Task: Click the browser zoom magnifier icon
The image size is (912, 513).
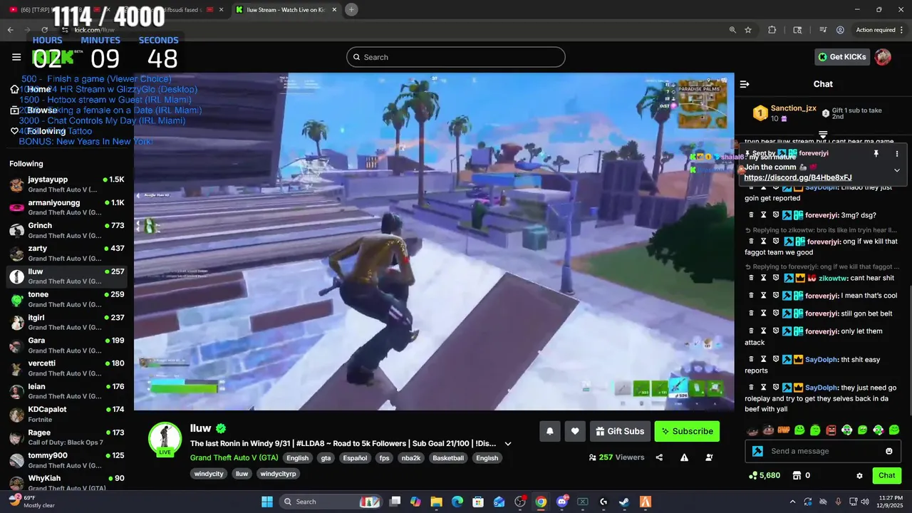Action: pyautogui.click(x=732, y=30)
